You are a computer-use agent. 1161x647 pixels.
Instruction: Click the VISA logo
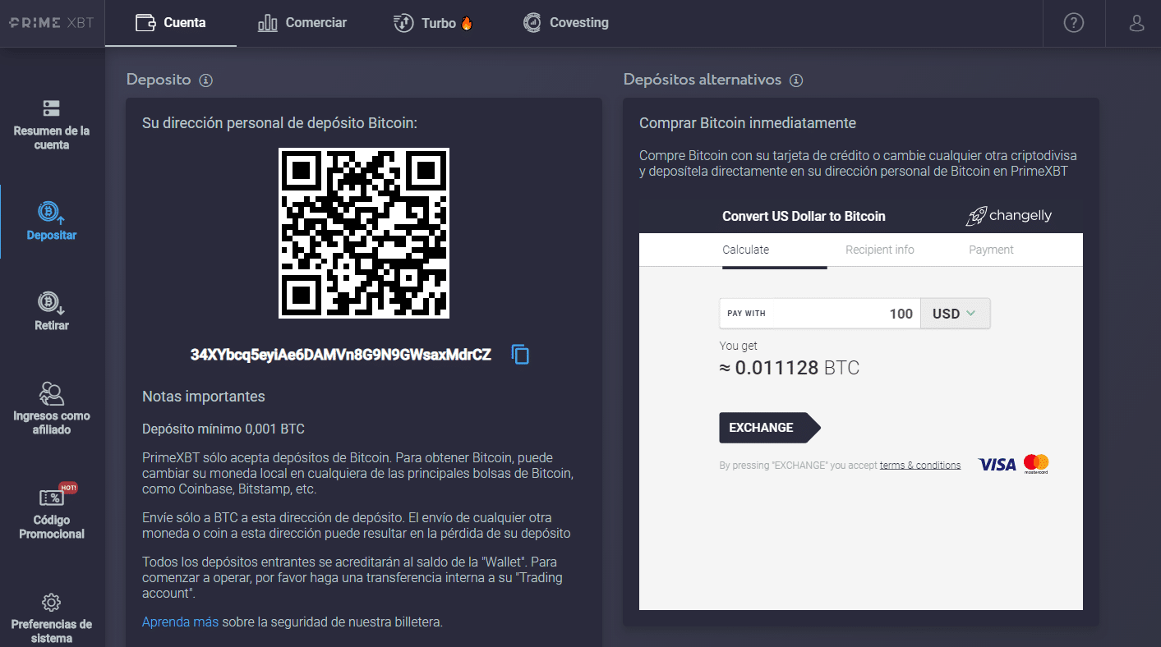(x=997, y=465)
